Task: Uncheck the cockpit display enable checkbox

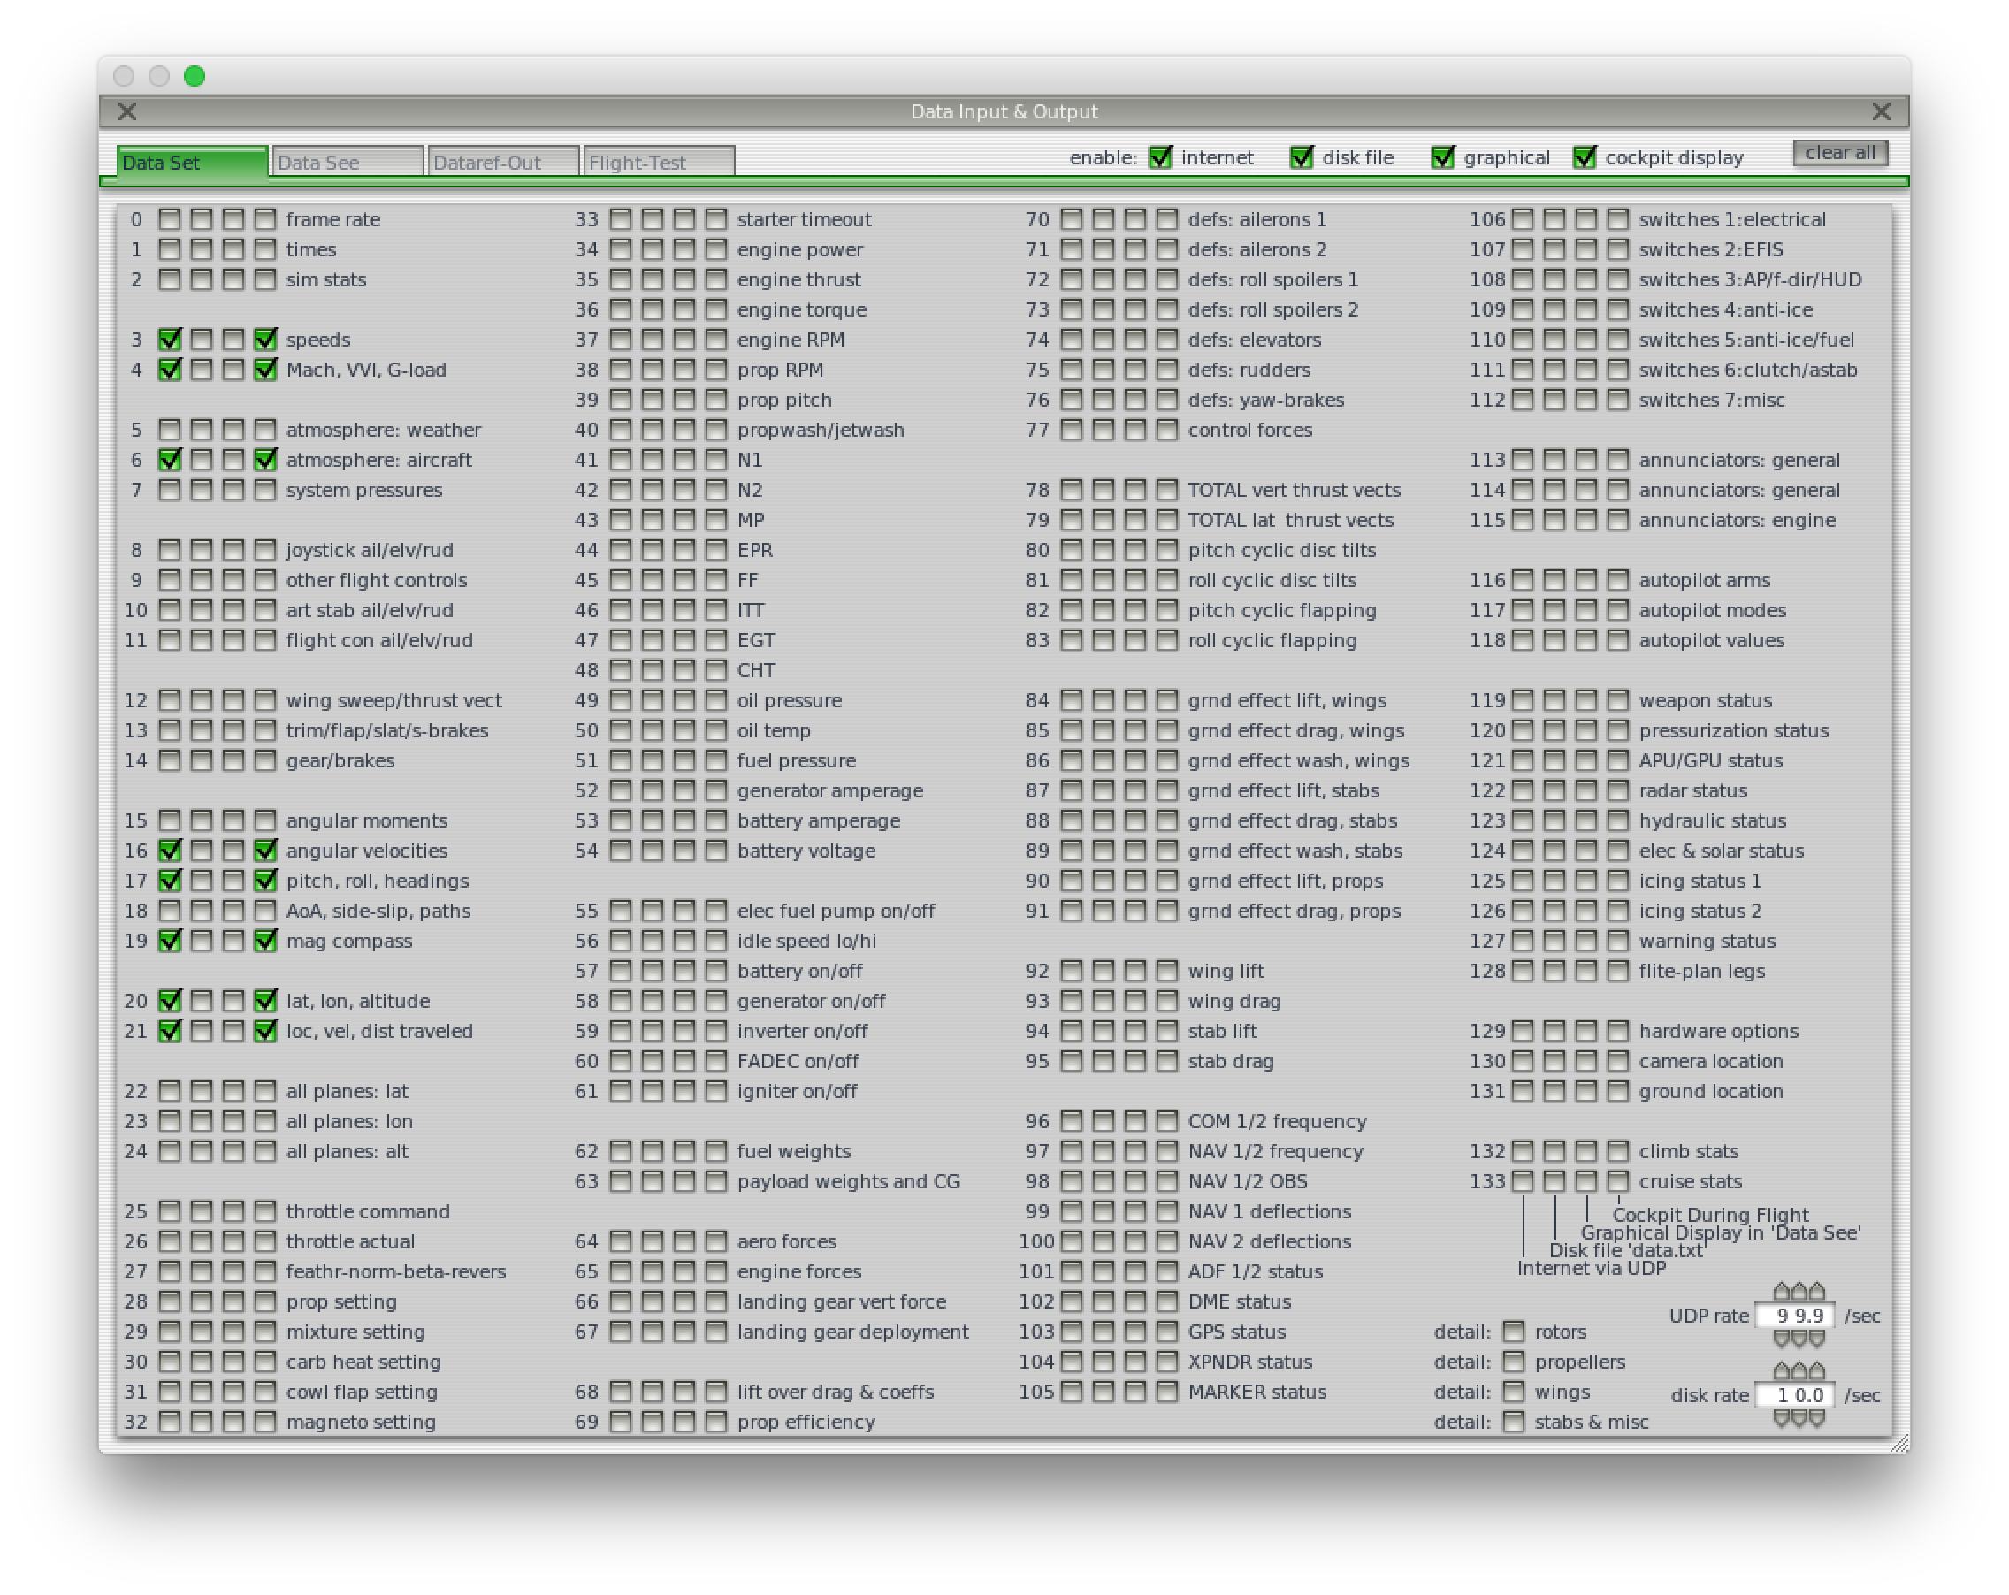Action: (1584, 157)
